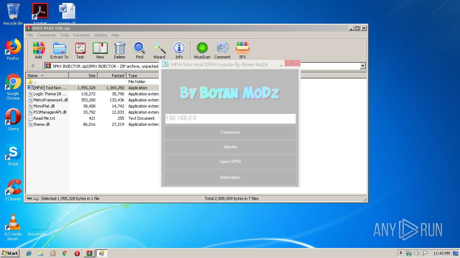Open the shecampus desktop file
Screen dimensions: 460x258
click(x=40, y=228)
